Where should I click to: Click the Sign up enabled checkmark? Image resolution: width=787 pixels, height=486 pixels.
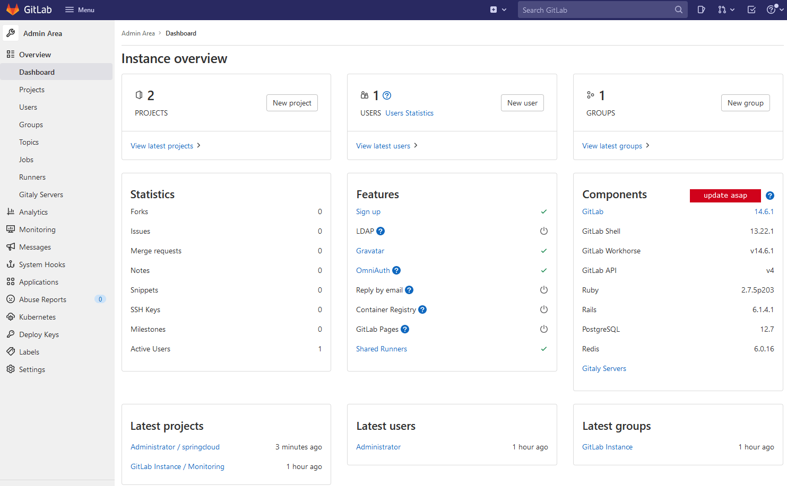pyautogui.click(x=544, y=211)
